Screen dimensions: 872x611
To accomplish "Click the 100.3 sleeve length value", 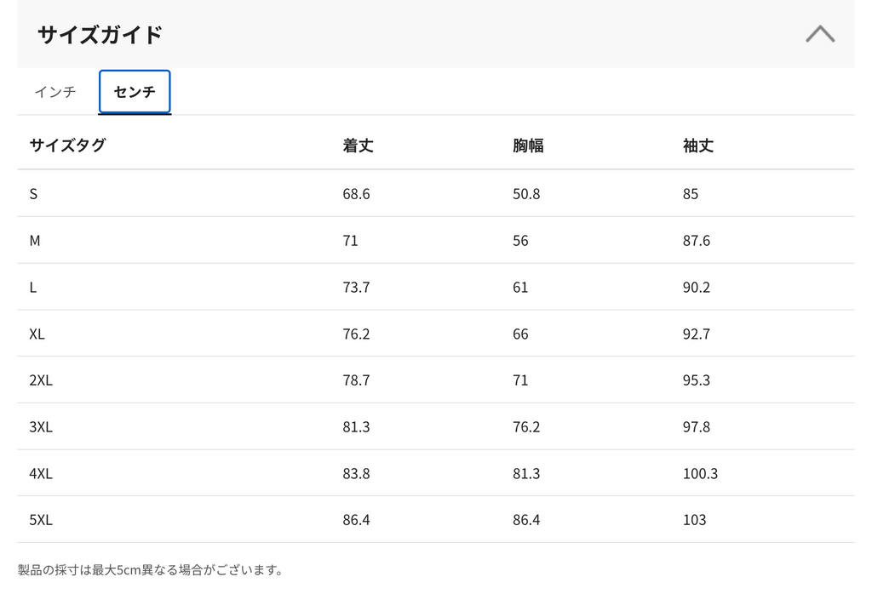I will (x=700, y=474).
